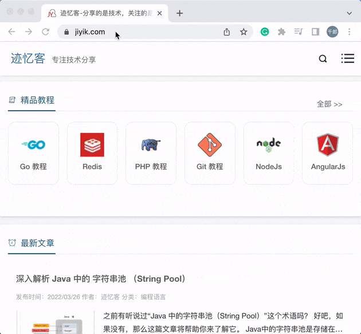This screenshot has height=334, width=361.
Task: Reload the page with refresh icon
Action: point(46,32)
